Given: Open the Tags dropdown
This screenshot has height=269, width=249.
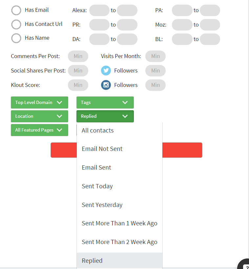Looking at the screenshot, I should (105, 102).
